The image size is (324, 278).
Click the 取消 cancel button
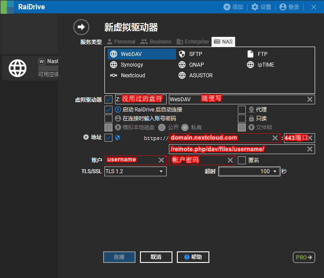point(156,257)
